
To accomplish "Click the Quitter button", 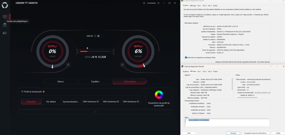I will tap(278, 133).
